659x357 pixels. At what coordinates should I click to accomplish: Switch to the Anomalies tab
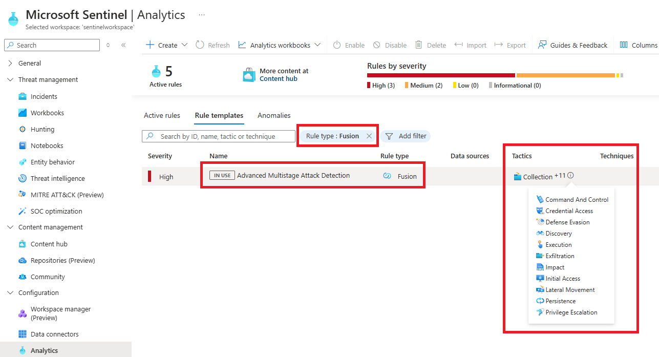click(x=274, y=115)
